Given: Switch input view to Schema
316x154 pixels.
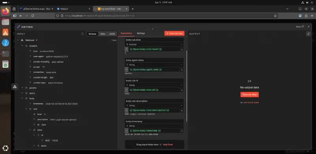Looking at the screenshot, I should coord(92,34).
